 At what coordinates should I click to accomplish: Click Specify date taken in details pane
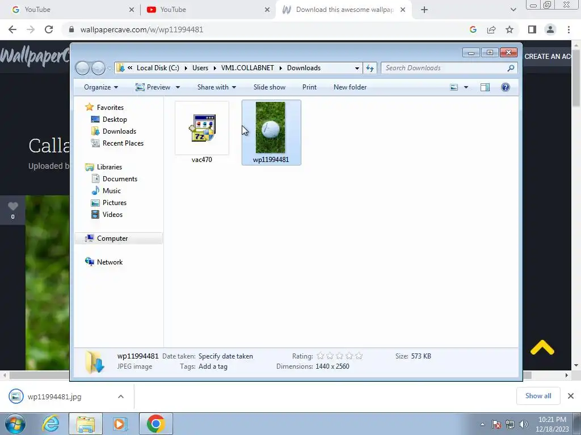[226, 356]
